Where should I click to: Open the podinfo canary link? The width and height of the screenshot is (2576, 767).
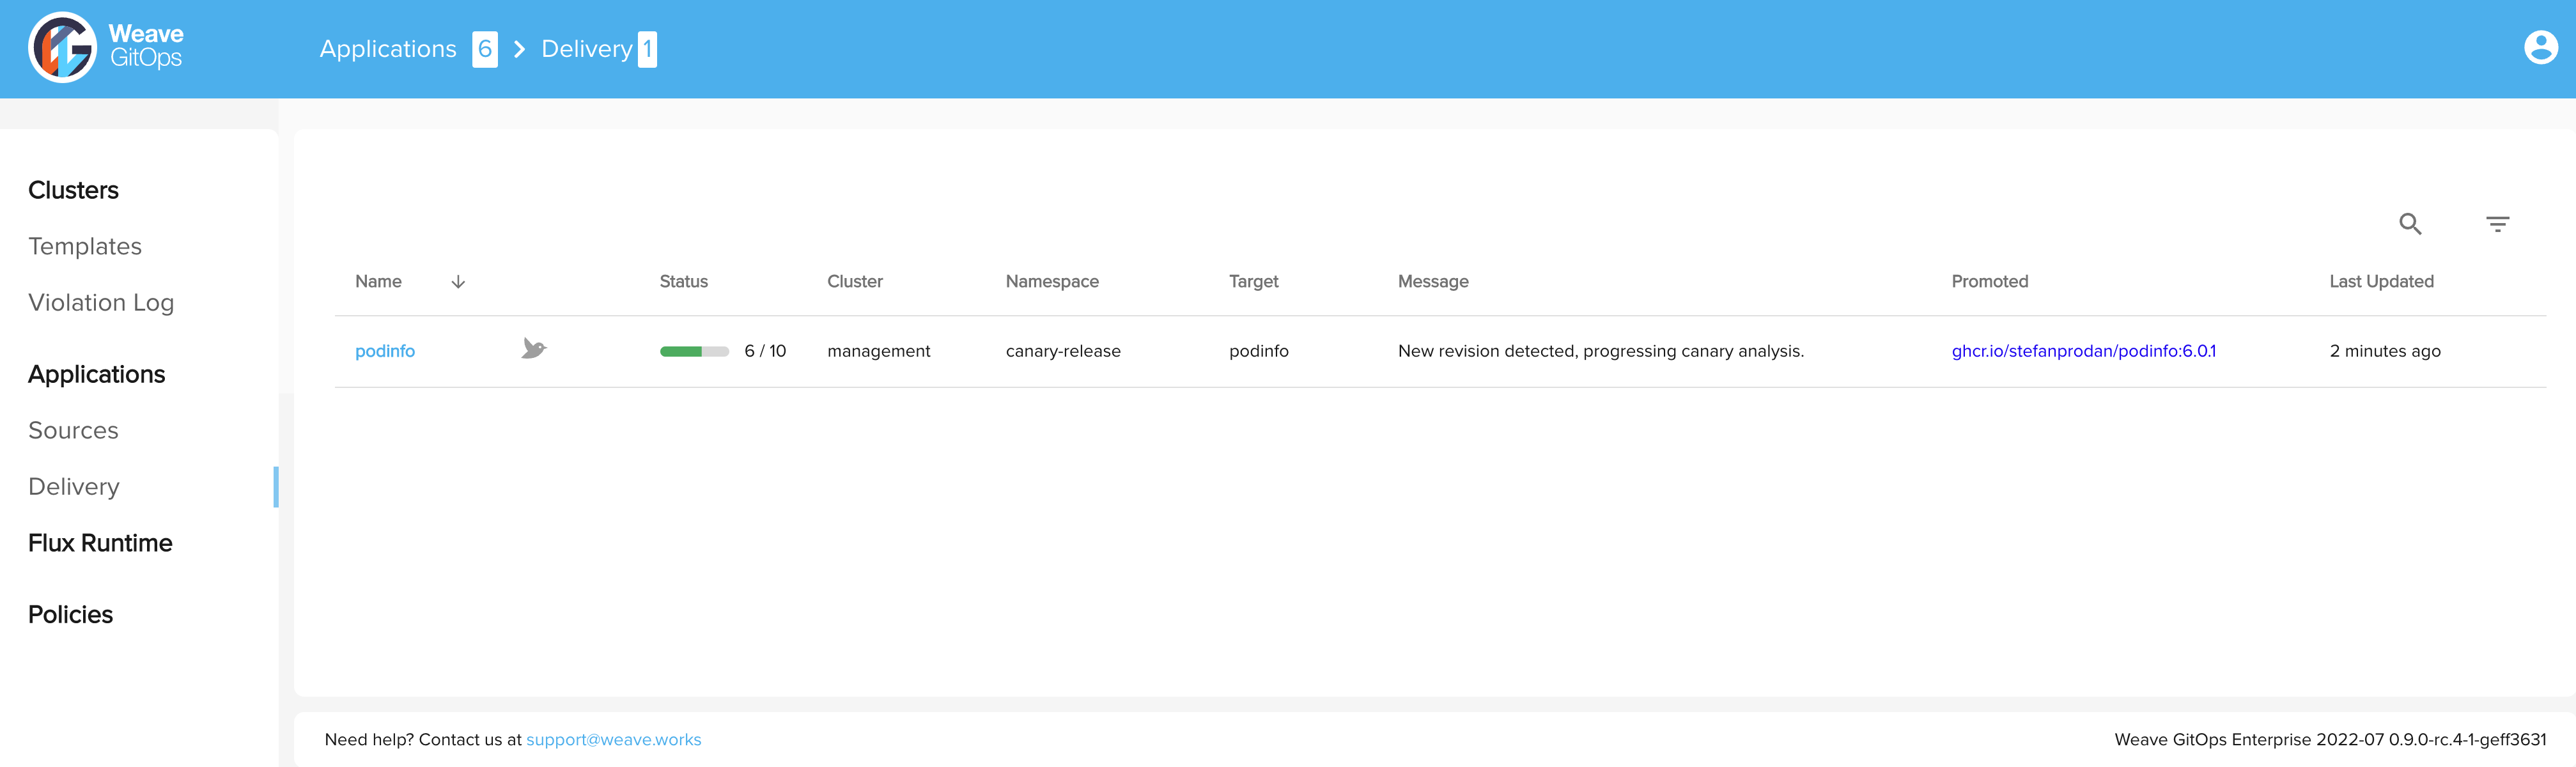pyautogui.click(x=385, y=351)
